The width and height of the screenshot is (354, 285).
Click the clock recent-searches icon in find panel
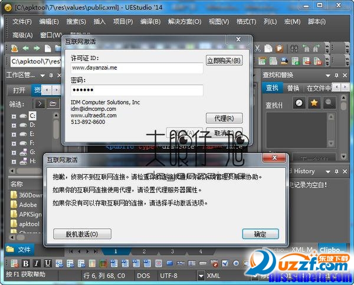click(x=299, y=103)
